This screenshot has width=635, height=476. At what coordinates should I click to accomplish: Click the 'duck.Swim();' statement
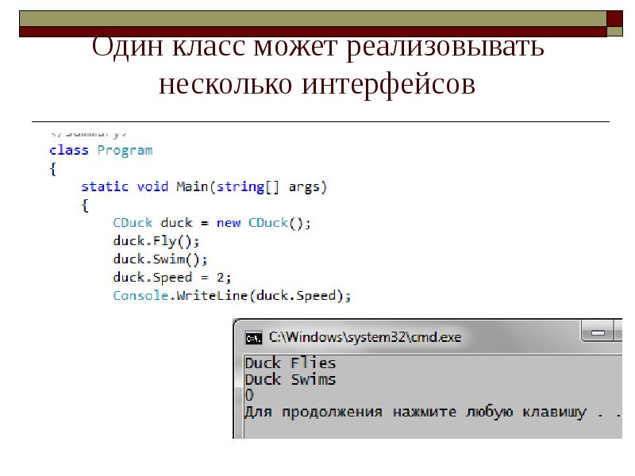point(160,259)
